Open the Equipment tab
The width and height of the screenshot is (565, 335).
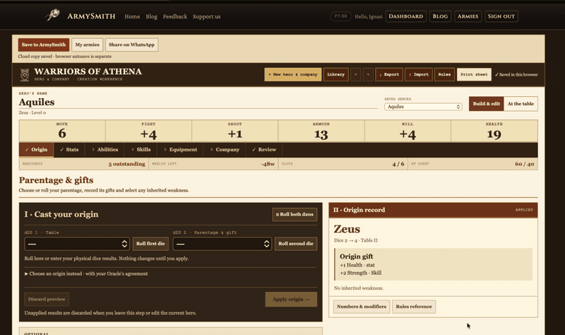pos(180,150)
